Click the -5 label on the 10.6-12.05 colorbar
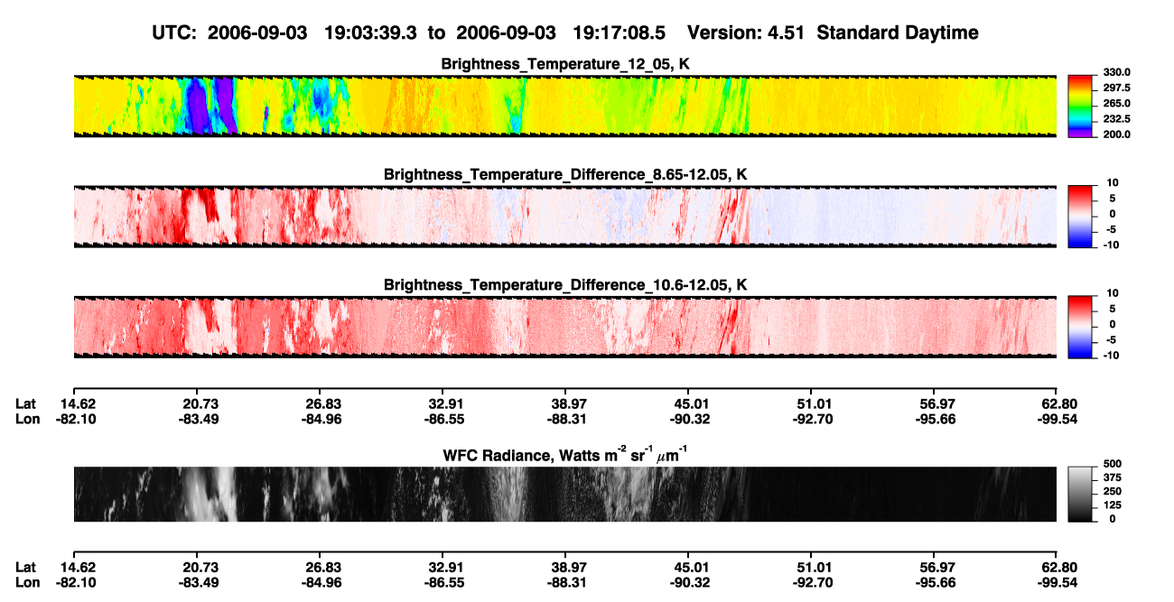The image size is (1174, 602). 1110,339
